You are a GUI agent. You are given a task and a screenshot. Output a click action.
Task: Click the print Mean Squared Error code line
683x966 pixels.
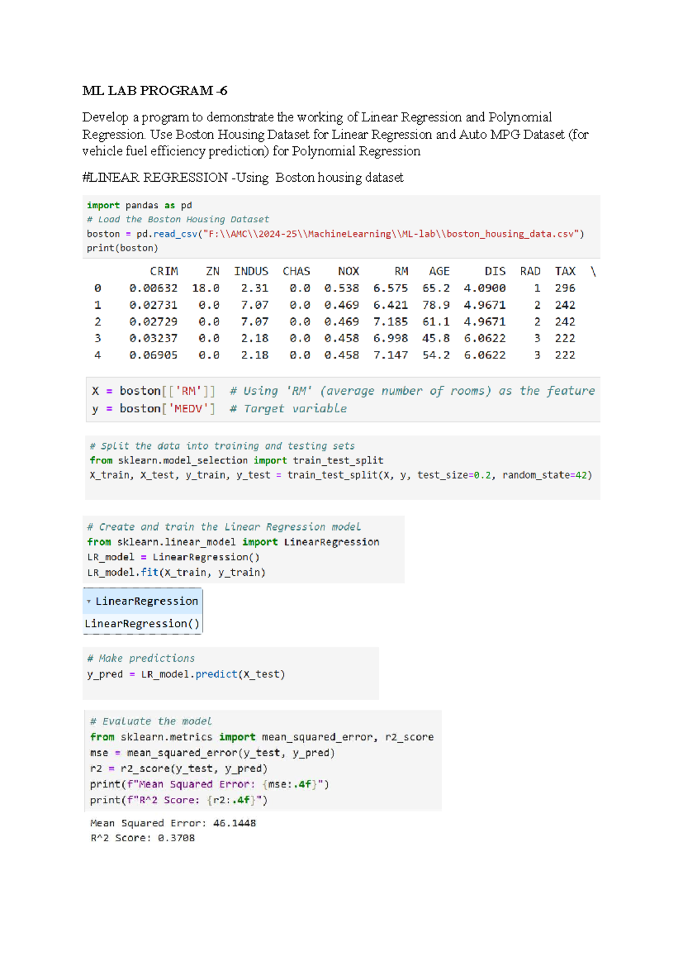click(x=209, y=785)
